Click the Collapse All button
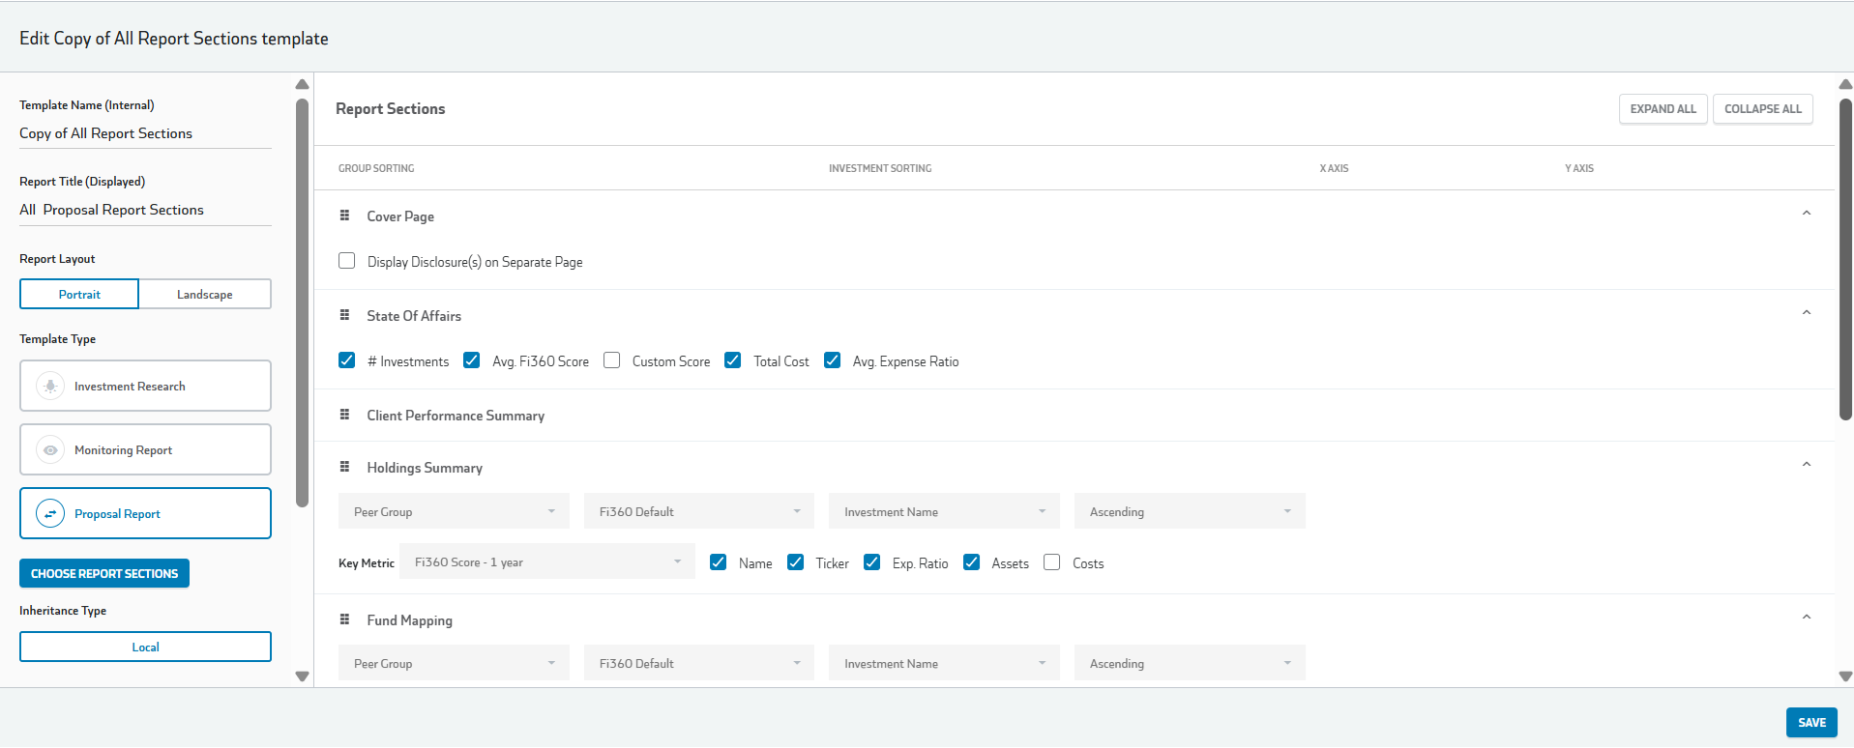The width and height of the screenshot is (1854, 748). (x=1763, y=108)
